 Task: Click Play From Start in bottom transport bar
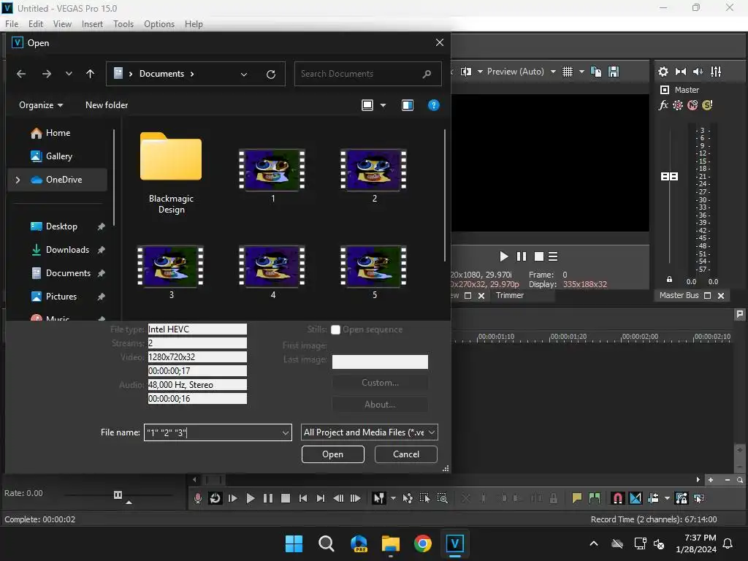coord(233,498)
